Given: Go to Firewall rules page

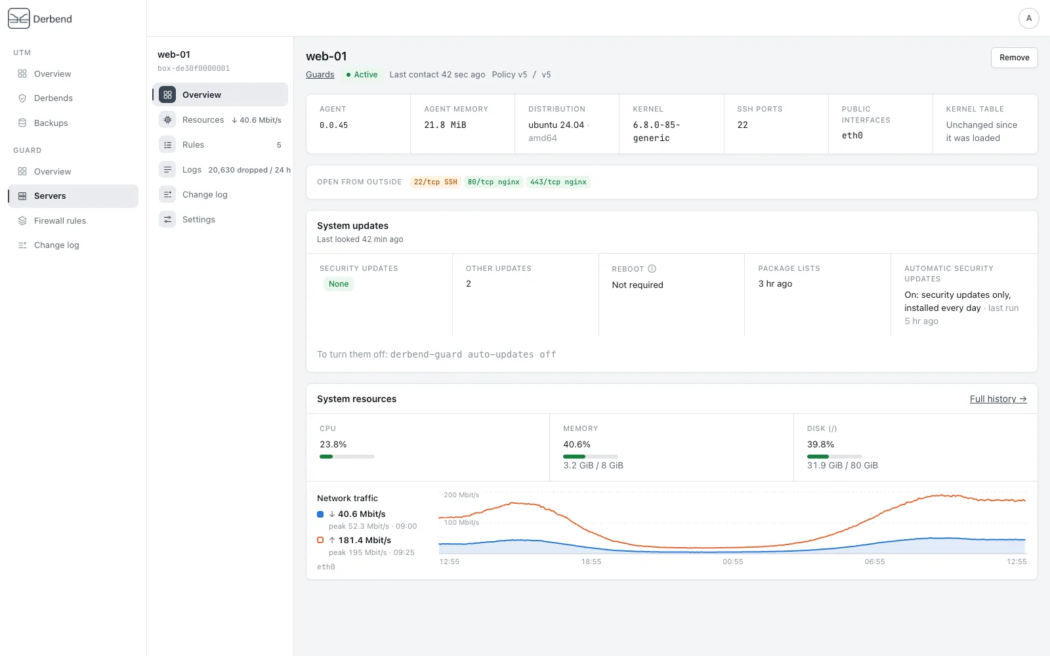Looking at the screenshot, I should pyautogui.click(x=73, y=220).
